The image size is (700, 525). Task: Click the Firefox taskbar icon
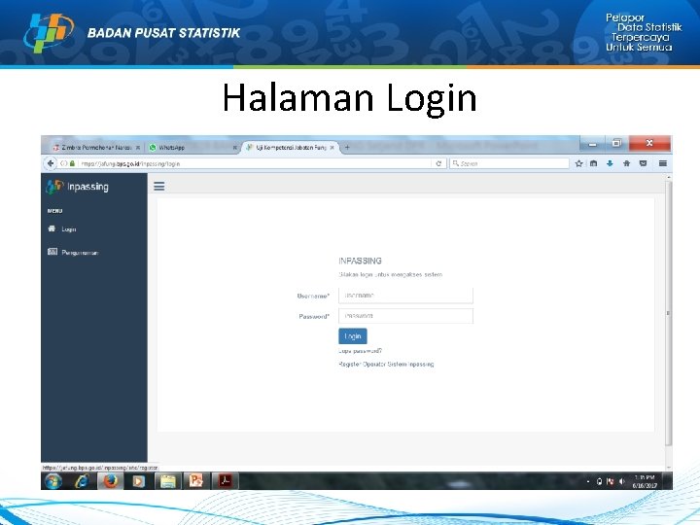click(110, 481)
